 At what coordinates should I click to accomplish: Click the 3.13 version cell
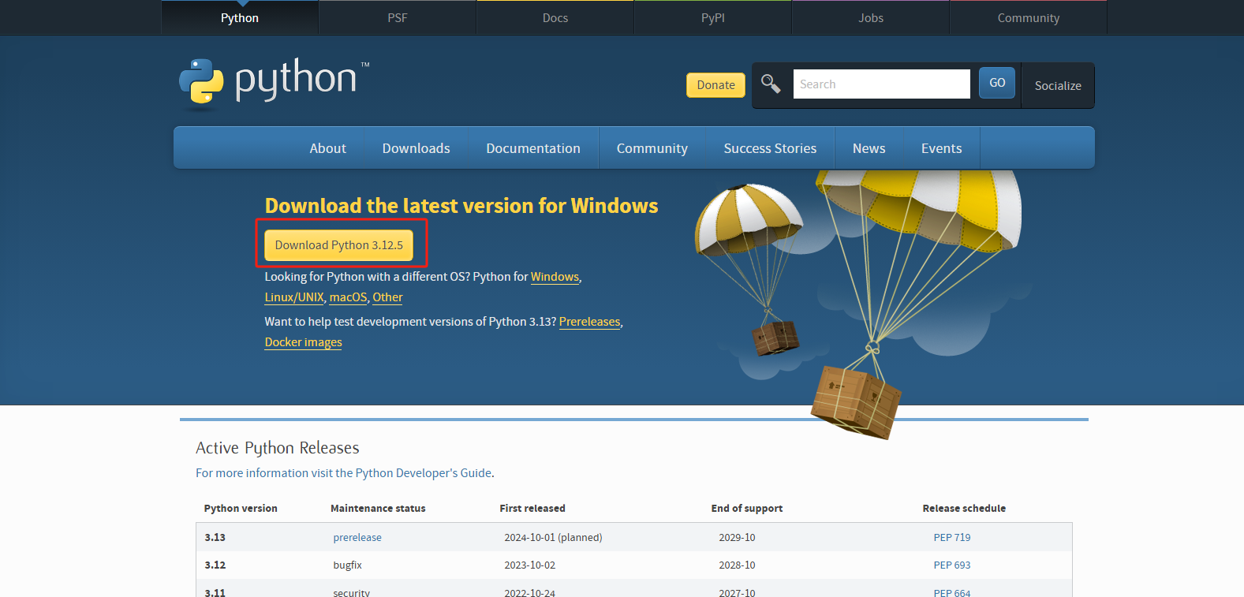click(215, 538)
